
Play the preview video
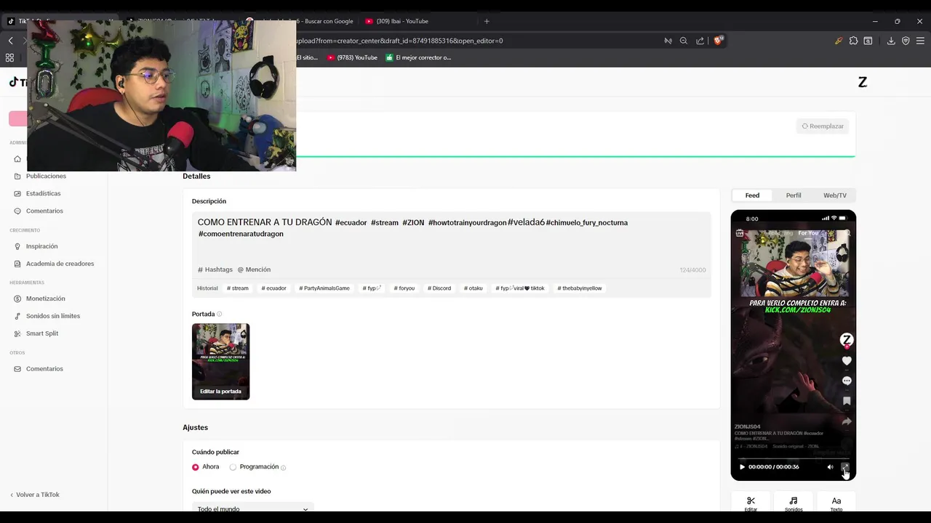pos(742,467)
